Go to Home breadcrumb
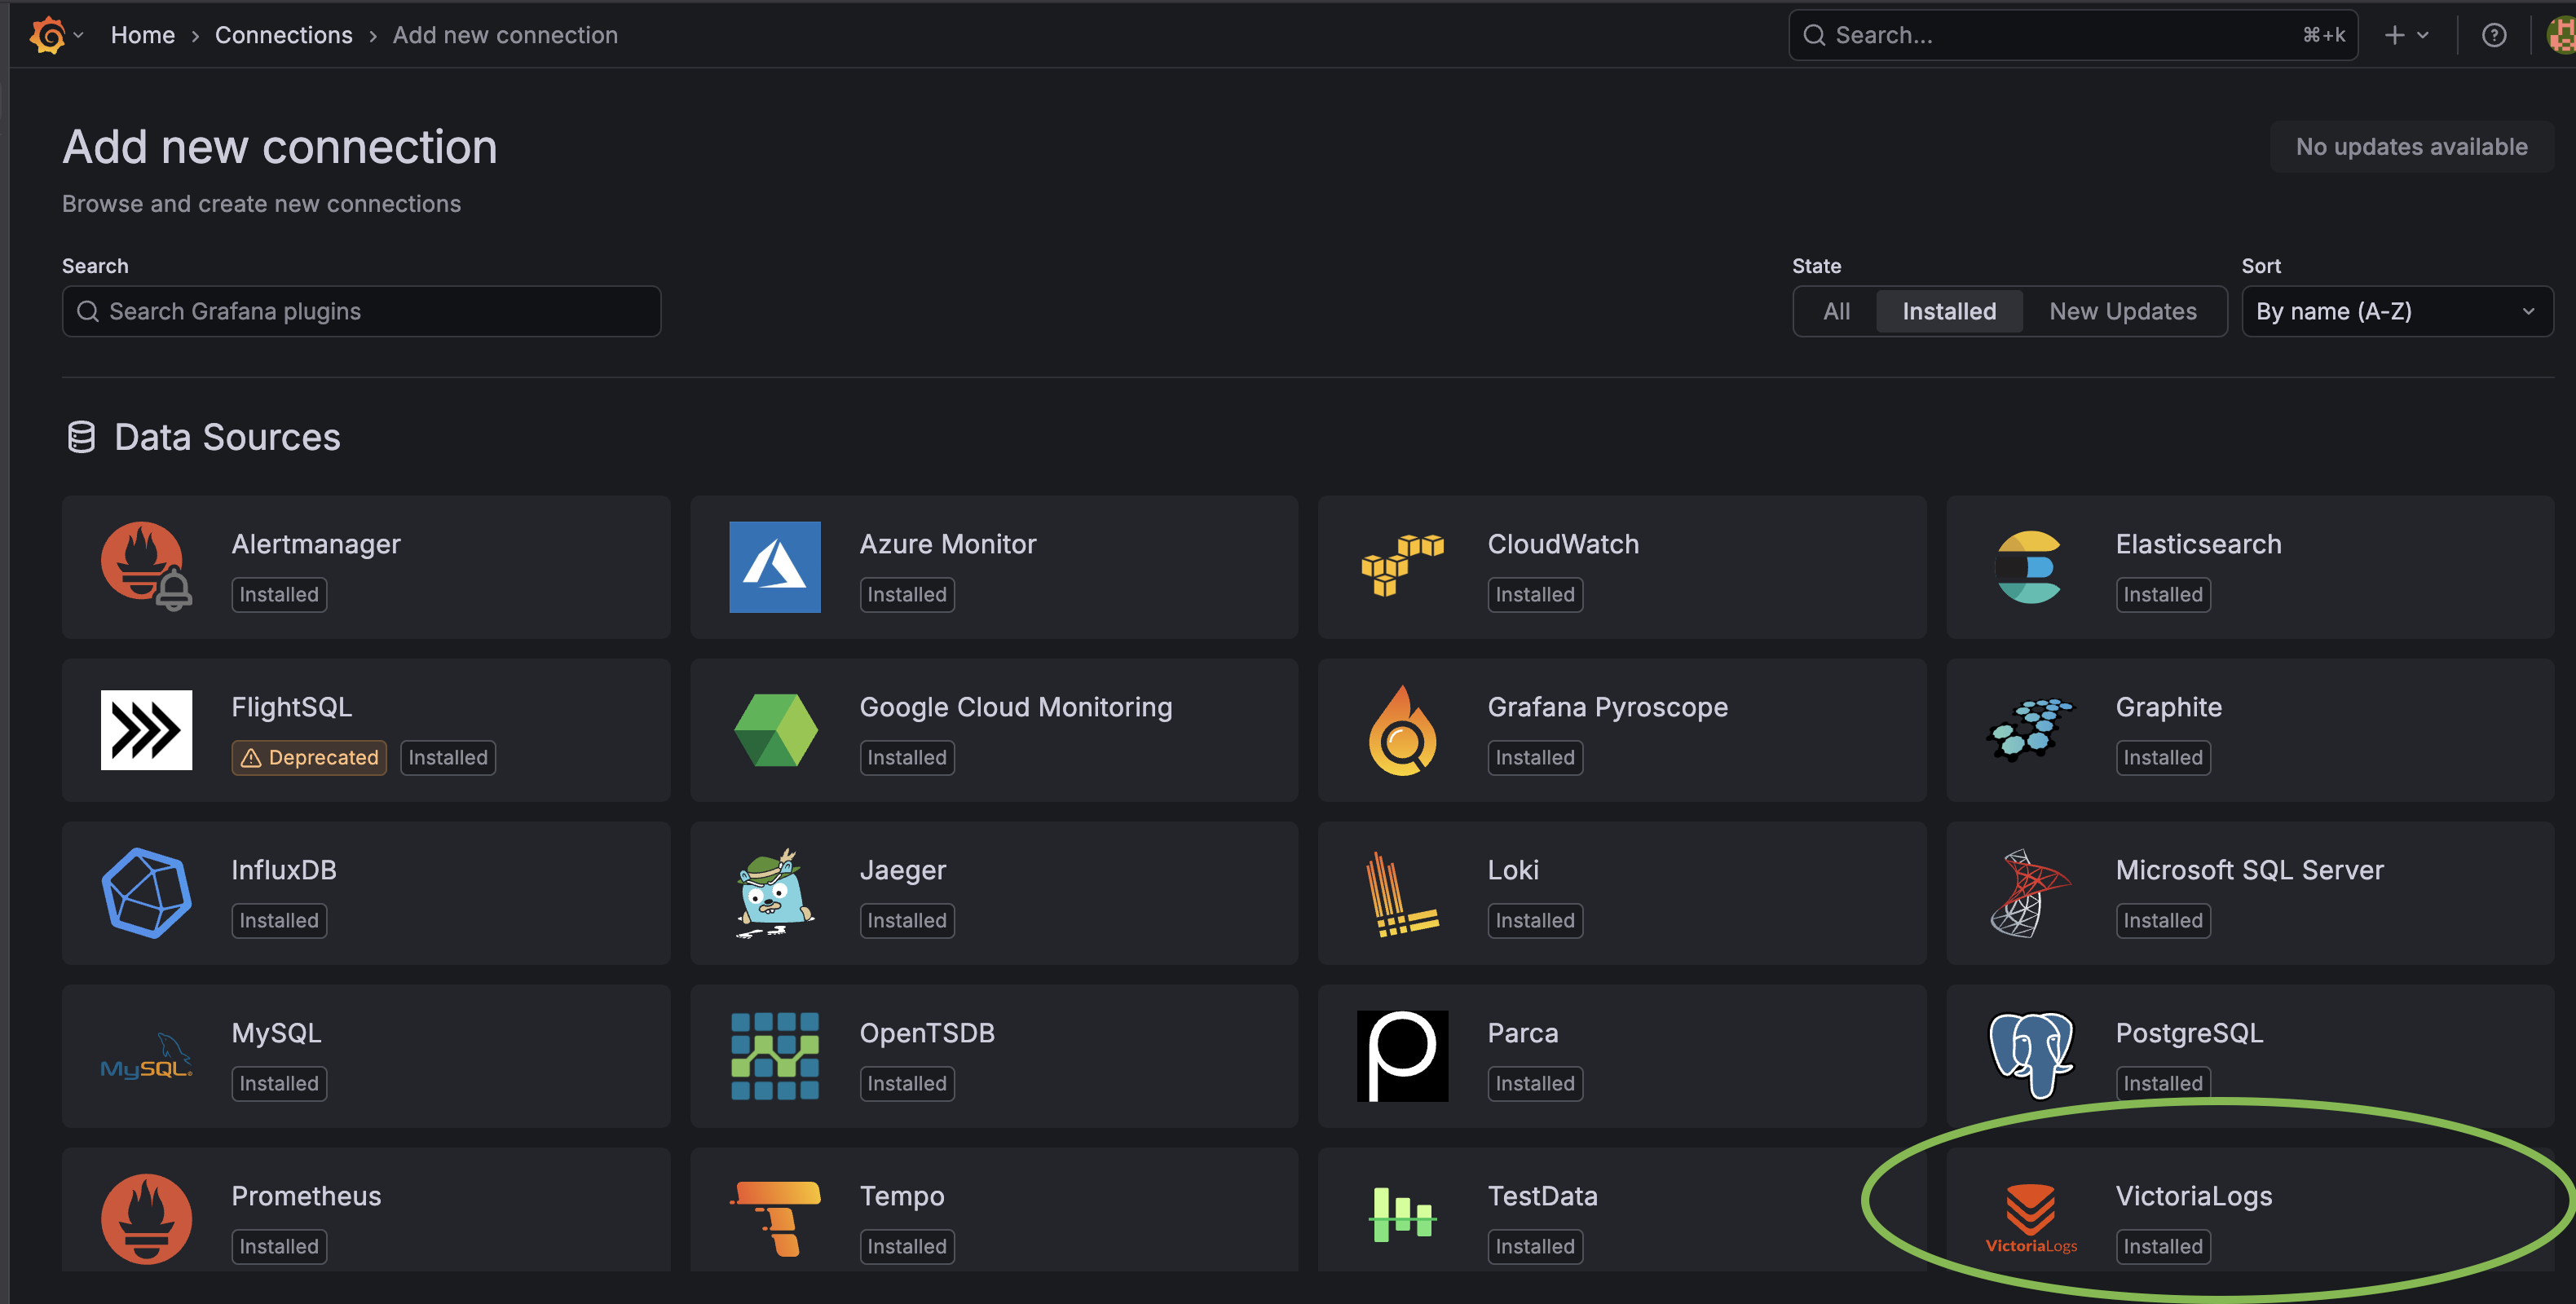This screenshot has height=1304, width=2576. click(x=142, y=35)
